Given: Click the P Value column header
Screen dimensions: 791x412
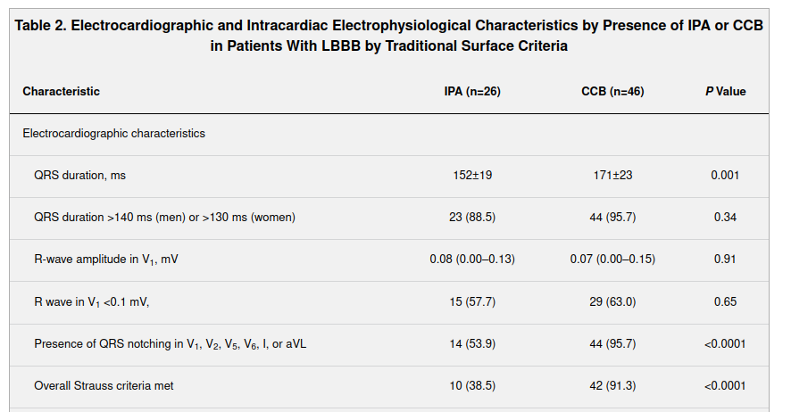Looking at the screenshot, I should (725, 92).
